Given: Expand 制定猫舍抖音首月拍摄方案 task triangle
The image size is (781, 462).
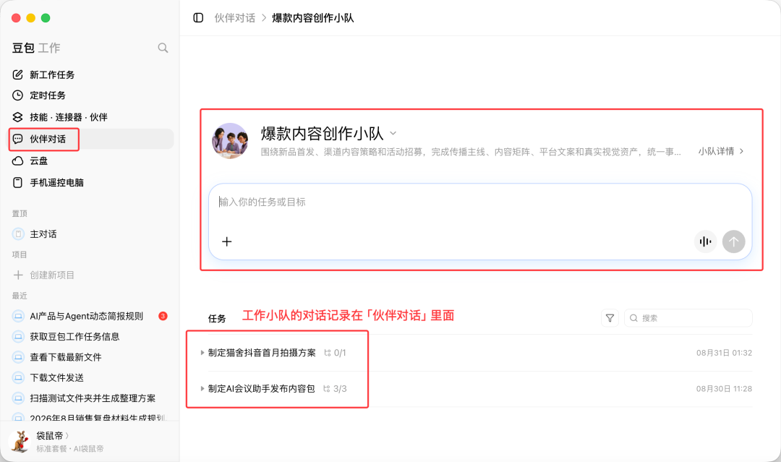Looking at the screenshot, I should [x=202, y=353].
